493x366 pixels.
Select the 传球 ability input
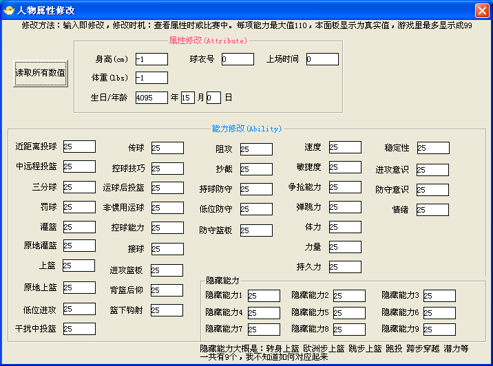(167, 148)
